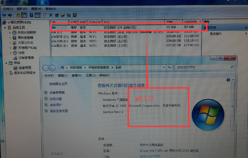Viewport: 248px width, 158px height.
Task: Expand the 事件查看器 tree node
Action: (x=10, y=38)
